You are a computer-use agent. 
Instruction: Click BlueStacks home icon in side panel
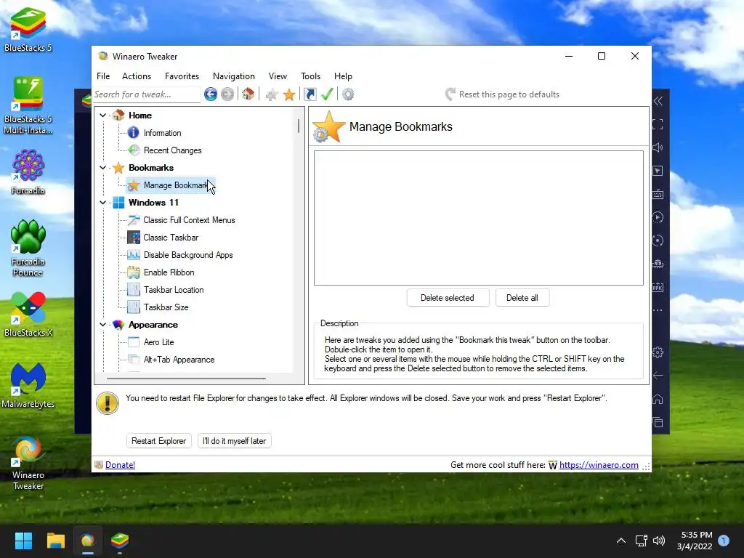click(x=658, y=399)
